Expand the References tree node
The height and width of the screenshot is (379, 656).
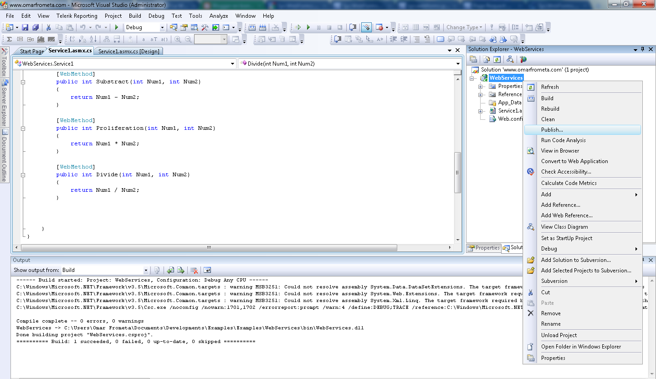480,94
